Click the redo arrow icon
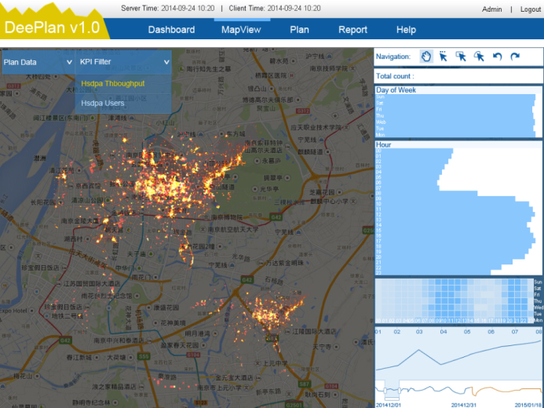 pos(515,56)
